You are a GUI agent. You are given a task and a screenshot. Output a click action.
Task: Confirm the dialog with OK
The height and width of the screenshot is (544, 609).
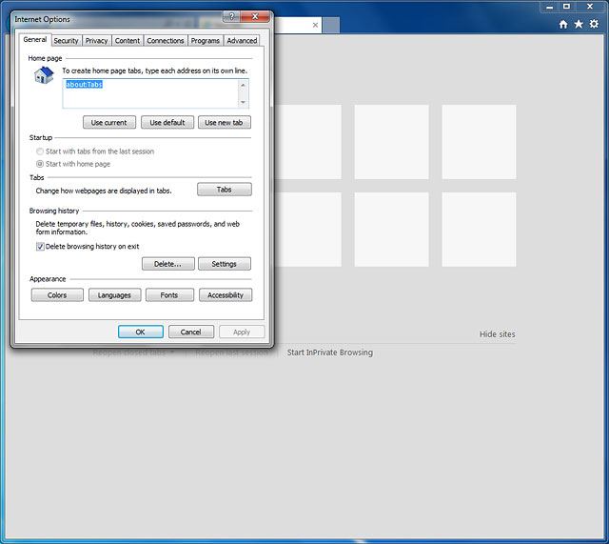point(140,332)
